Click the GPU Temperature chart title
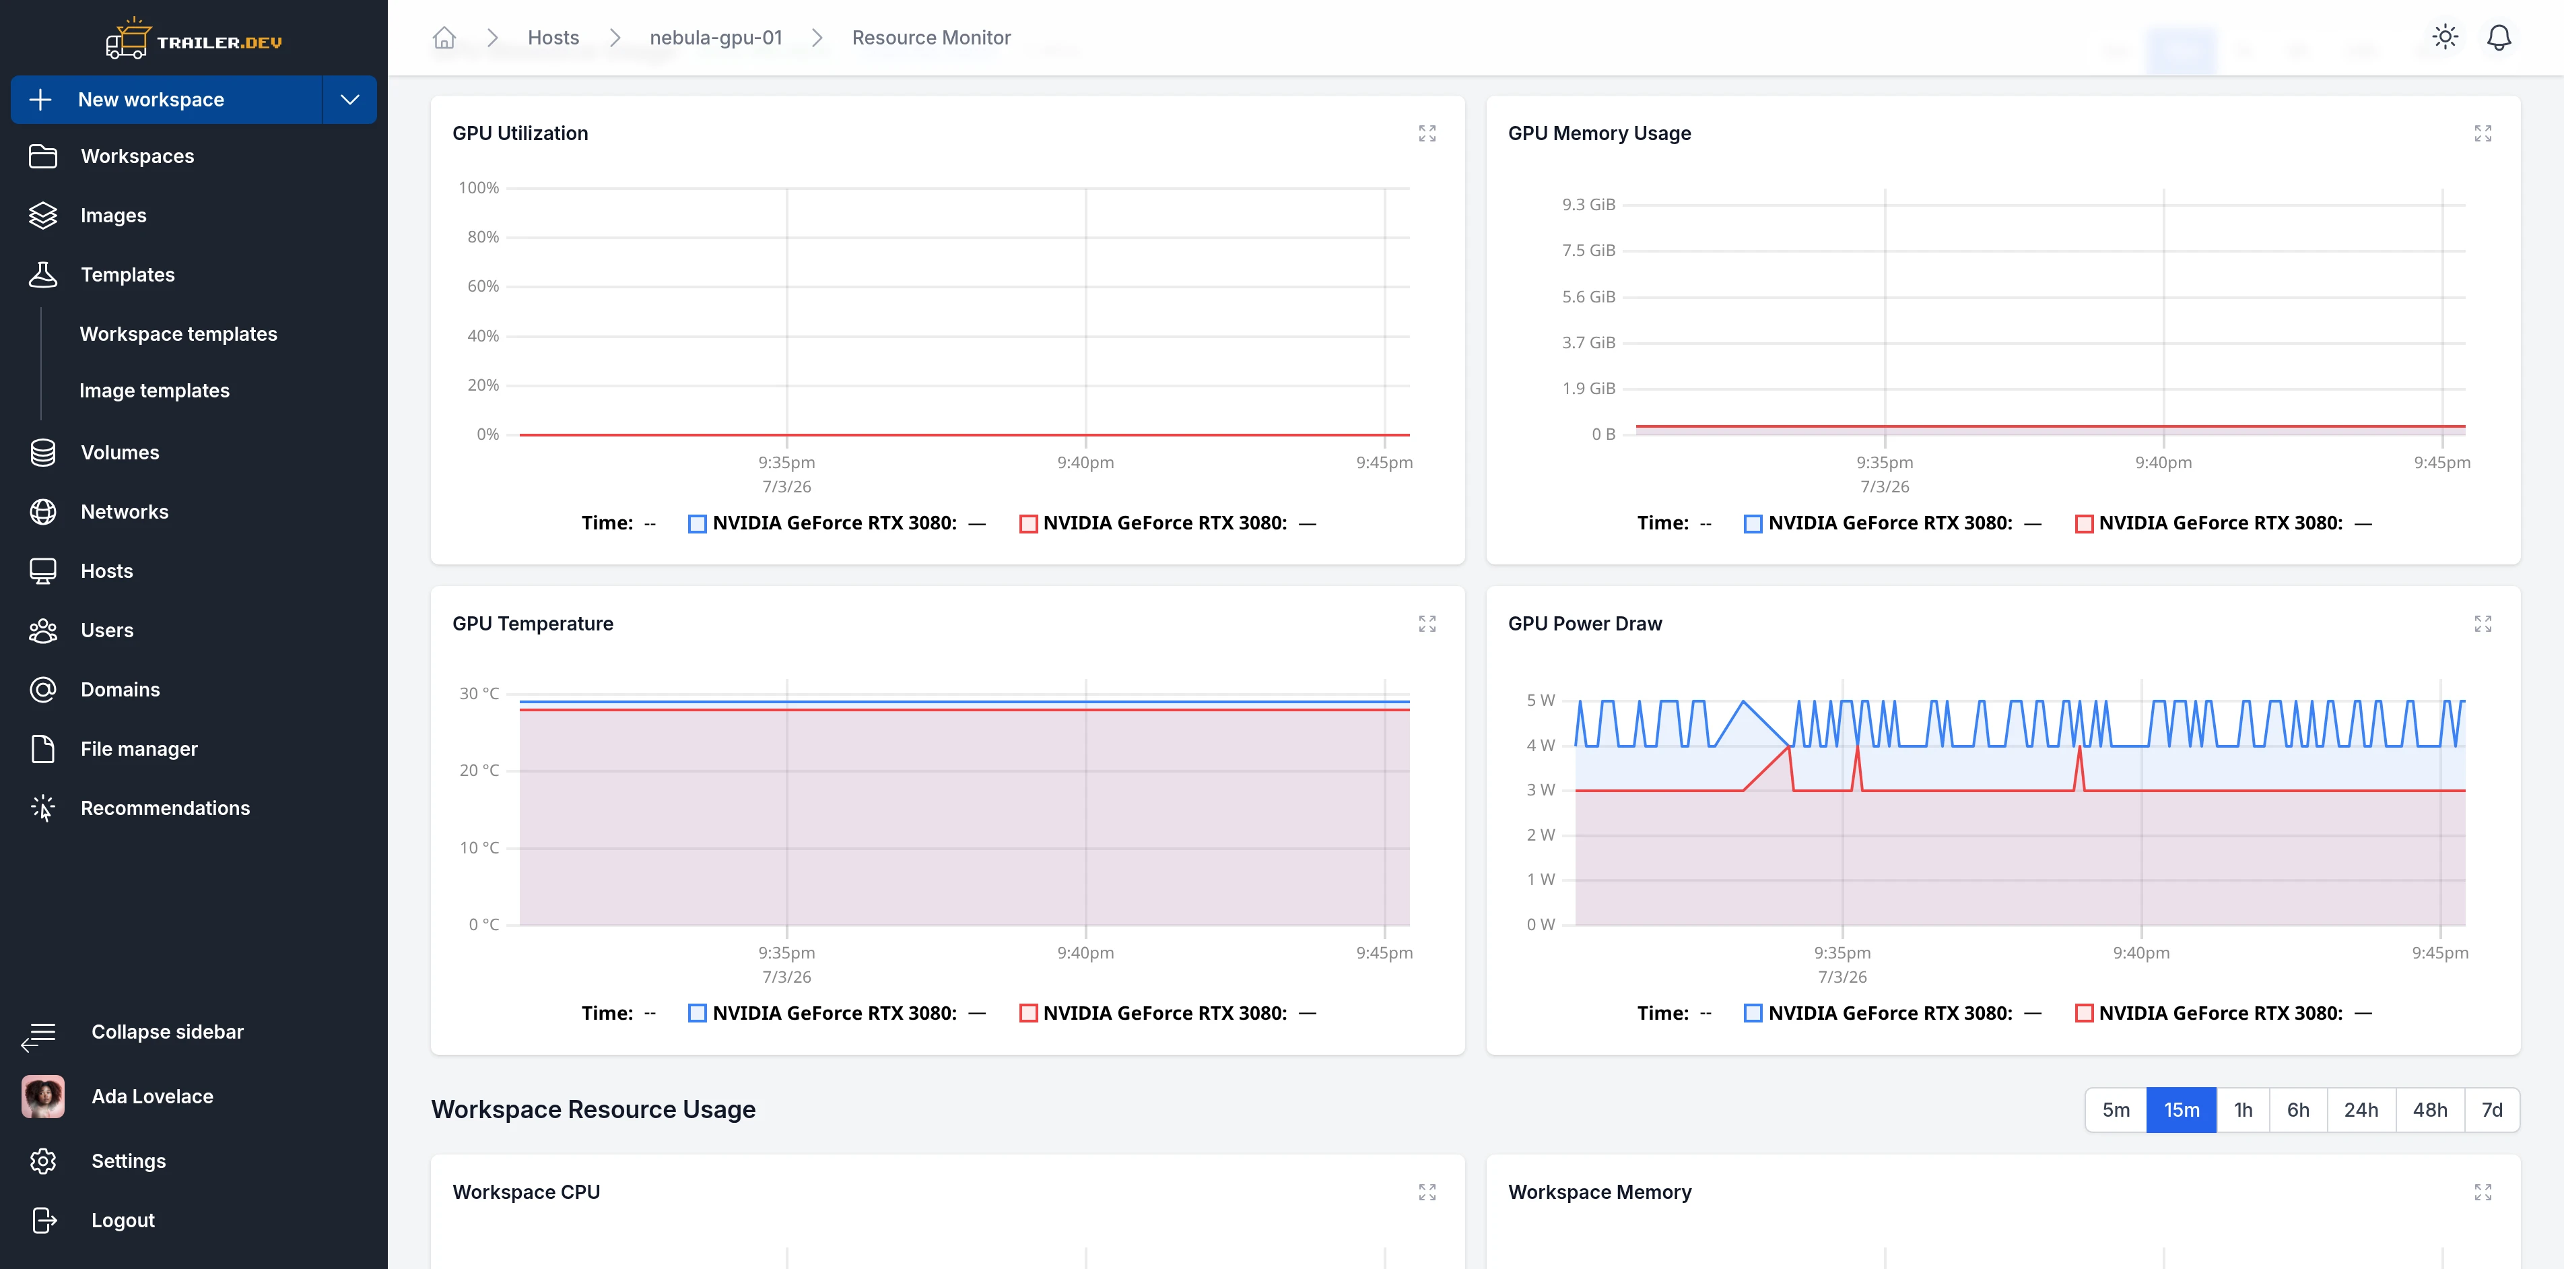The image size is (2564, 1269). click(533, 624)
